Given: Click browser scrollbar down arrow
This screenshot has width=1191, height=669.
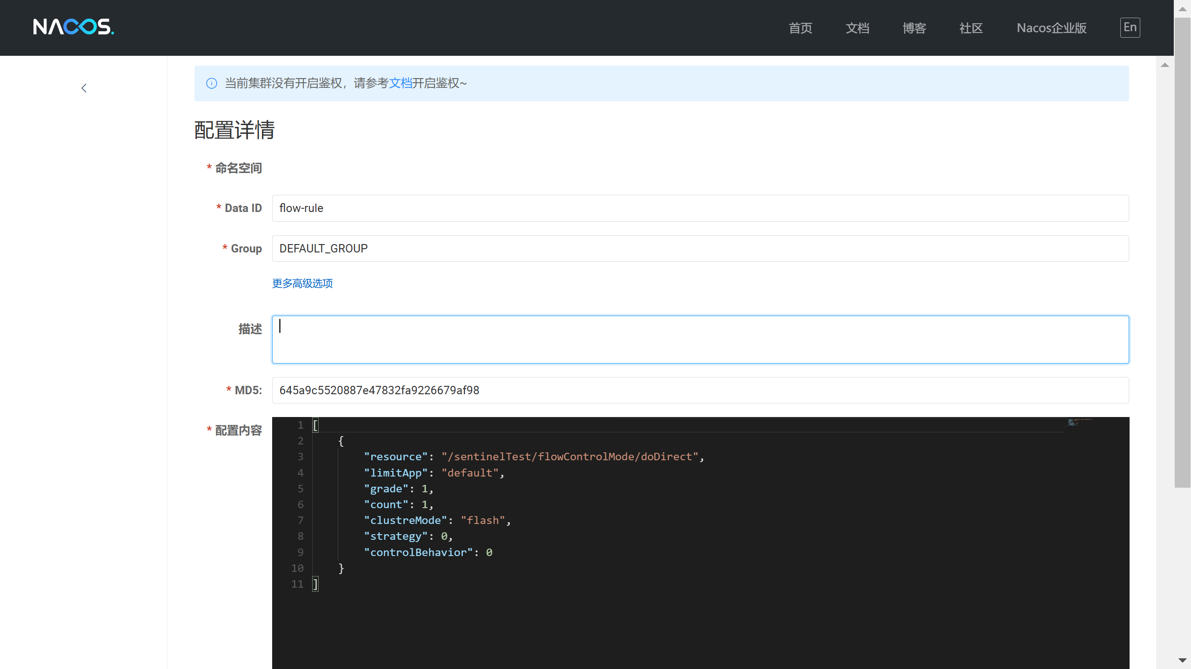Looking at the screenshot, I should click(1182, 660).
